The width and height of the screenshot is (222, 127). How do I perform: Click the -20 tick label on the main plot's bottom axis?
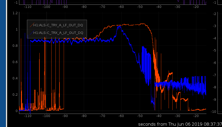(196, 116)
